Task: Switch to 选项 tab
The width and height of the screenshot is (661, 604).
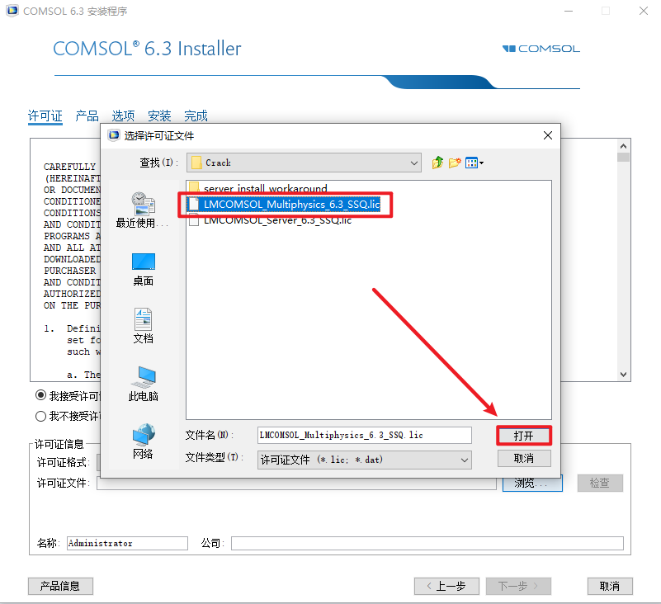Action: [x=123, y=116]
